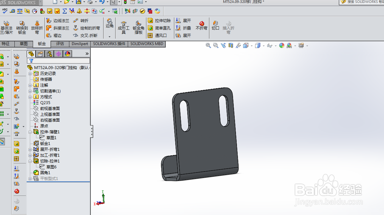Switch to the SOLIDWORKS MBD tab
This screenshot has height=215, width=384.
click(147, 44)
